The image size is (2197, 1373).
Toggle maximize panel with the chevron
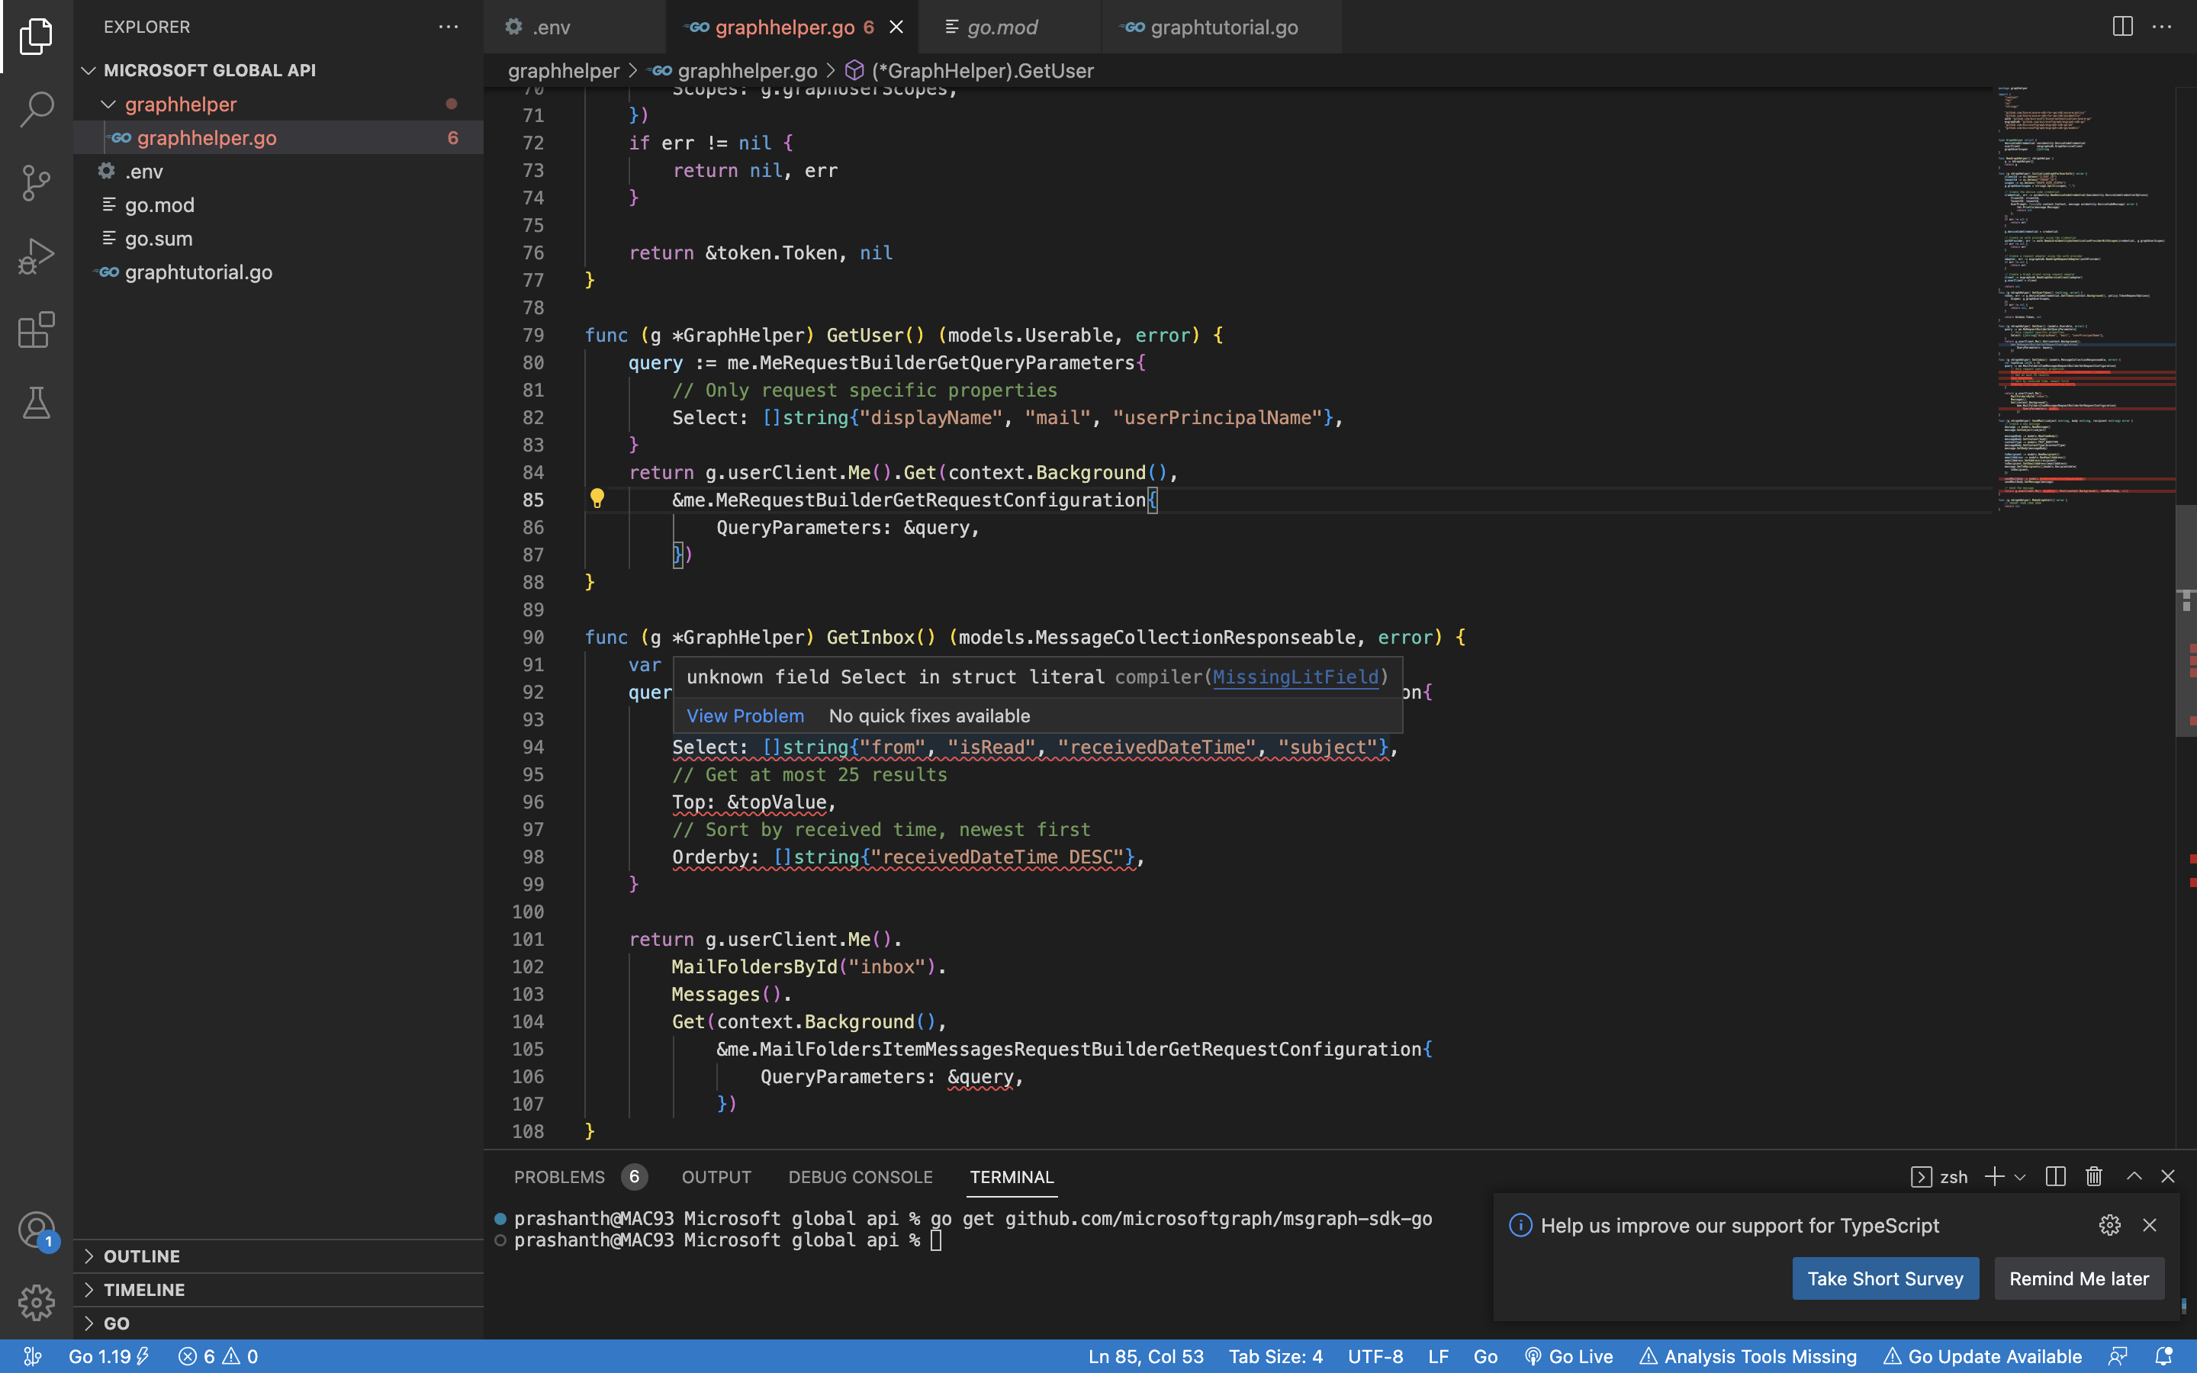(2134, 1176)
